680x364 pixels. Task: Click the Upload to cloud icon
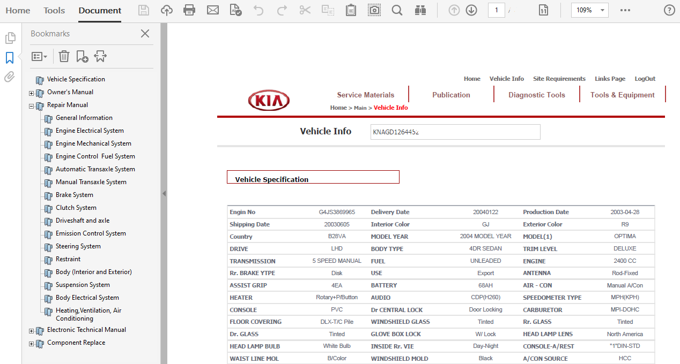point(167,10)
